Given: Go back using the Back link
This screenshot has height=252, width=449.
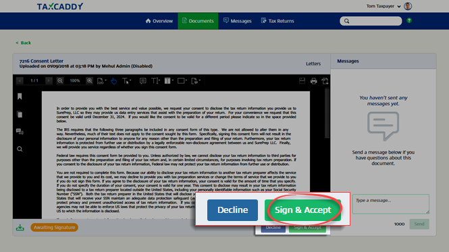Looking at the screenshot, I should [x=24, y=43].
